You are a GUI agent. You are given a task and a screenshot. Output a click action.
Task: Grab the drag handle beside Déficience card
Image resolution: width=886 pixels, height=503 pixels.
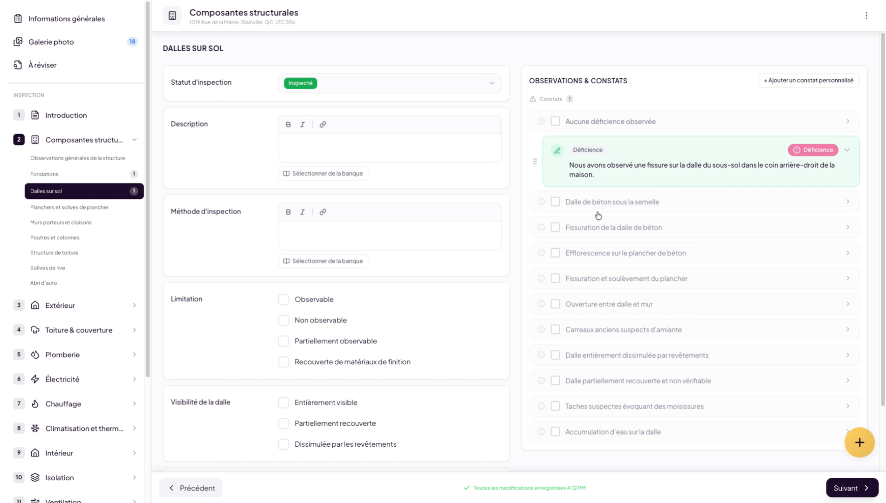(x=535, y=162)
